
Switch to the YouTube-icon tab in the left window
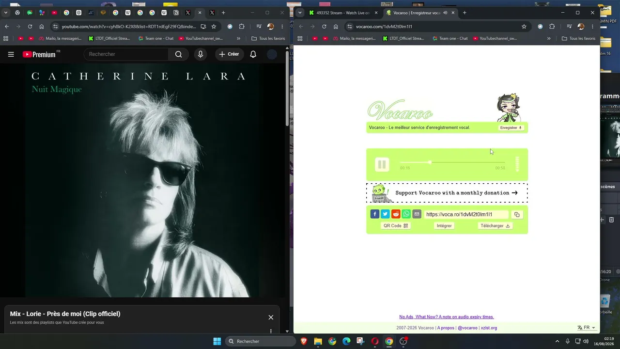pyautogui.click(x=54, y=13)
